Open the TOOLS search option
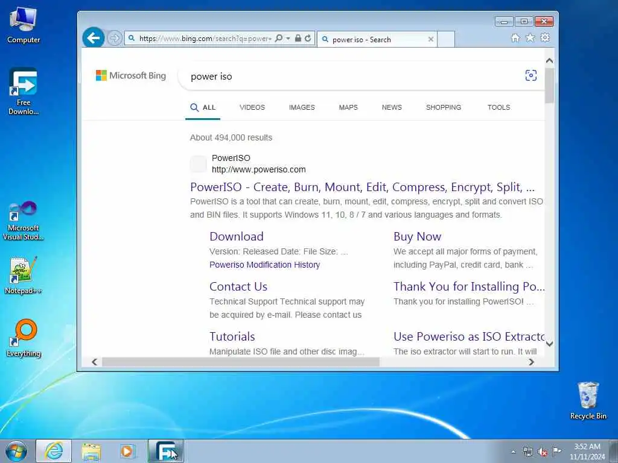The height and width of the screenshot is (463, 618). tap(499, 107)
